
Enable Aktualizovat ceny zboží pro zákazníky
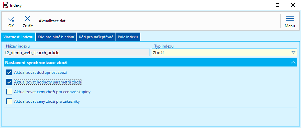click(x=9, y=101)
